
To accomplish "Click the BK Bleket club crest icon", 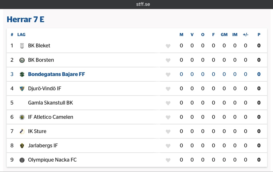I will click(x=22, y=46).
